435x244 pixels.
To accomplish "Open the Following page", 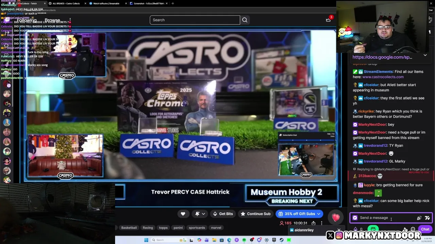I will (27, 20).
